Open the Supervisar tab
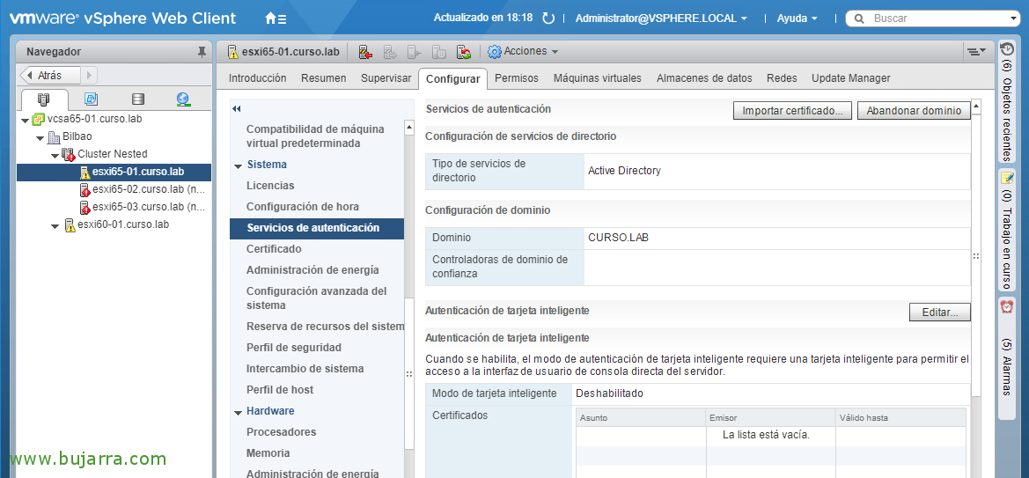 (386, 78)
